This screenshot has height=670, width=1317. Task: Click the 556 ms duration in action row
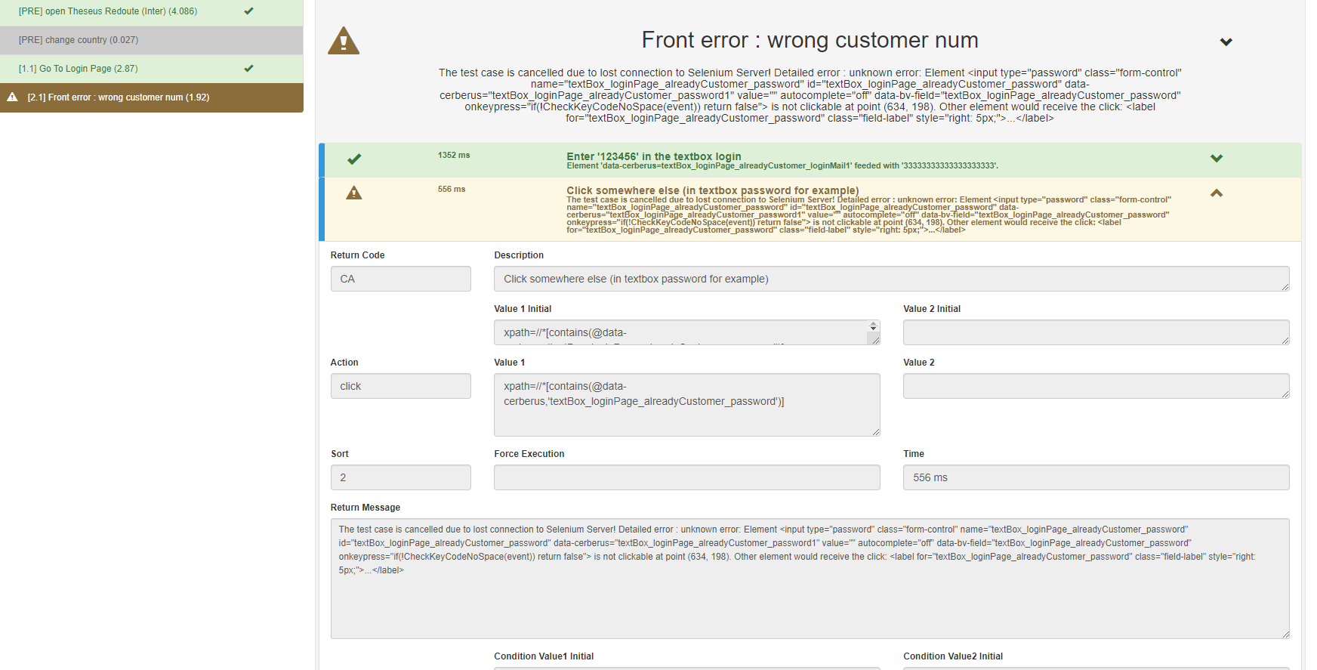click(x=452, y=189)
